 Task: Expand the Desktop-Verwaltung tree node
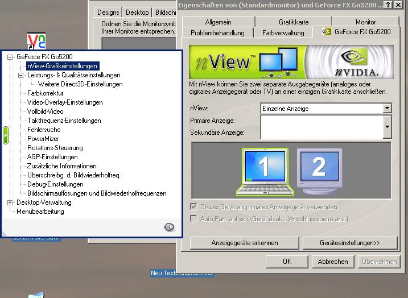[10, 202]
